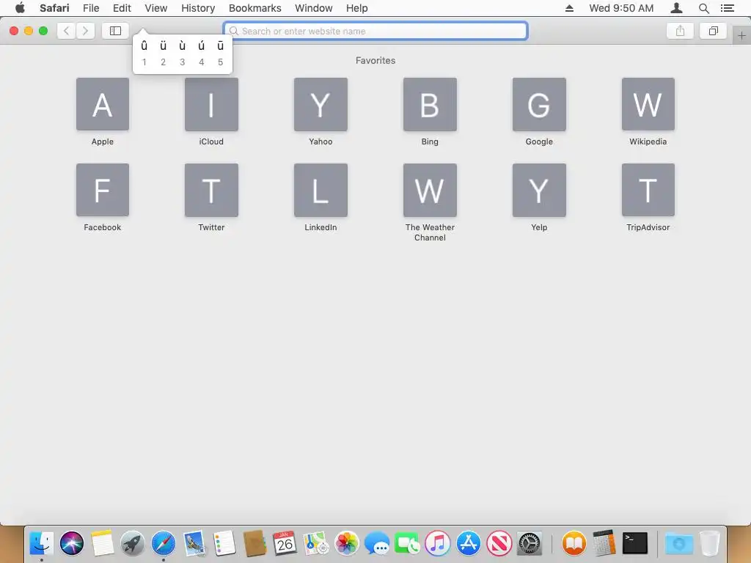Open the Bookmarks menu

click(x=254, y=8)
